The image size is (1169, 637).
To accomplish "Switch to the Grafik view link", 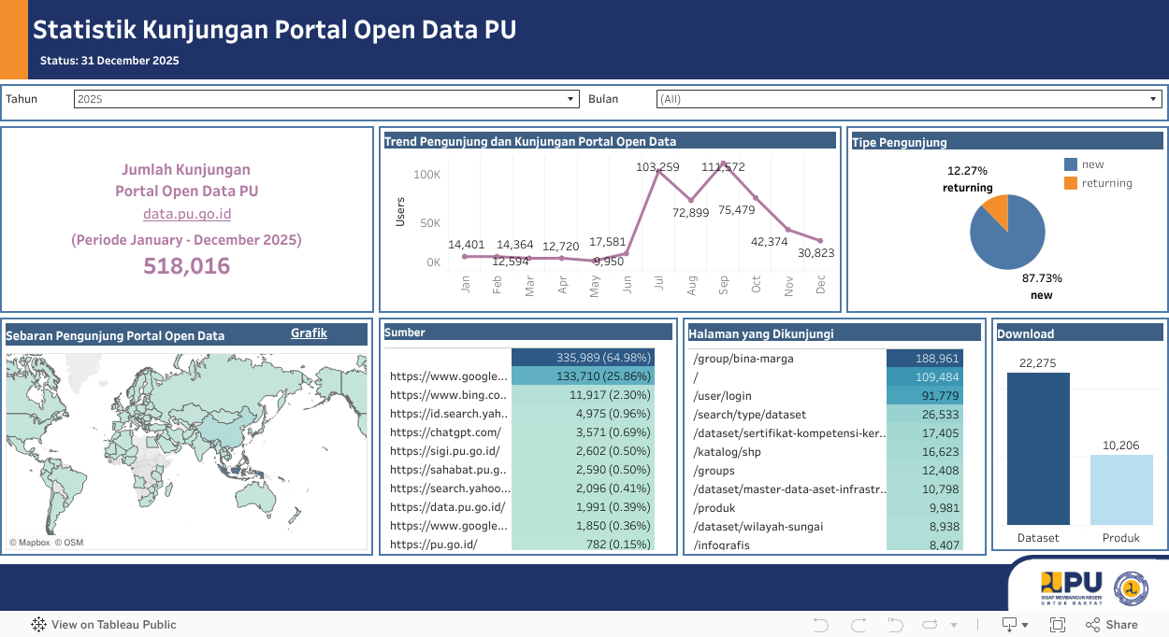I will [x=309, y=333].
